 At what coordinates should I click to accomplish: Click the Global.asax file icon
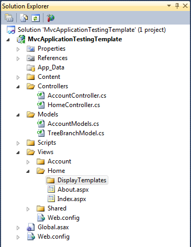pos(30,227)
